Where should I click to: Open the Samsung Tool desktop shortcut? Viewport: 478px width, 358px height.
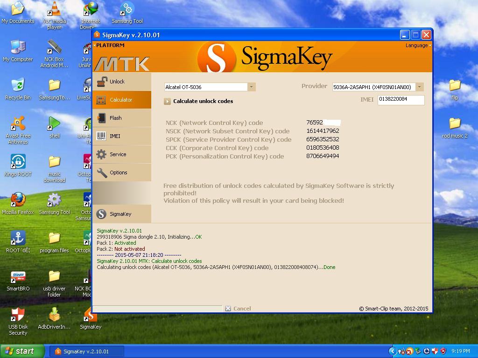click(127, 11)
